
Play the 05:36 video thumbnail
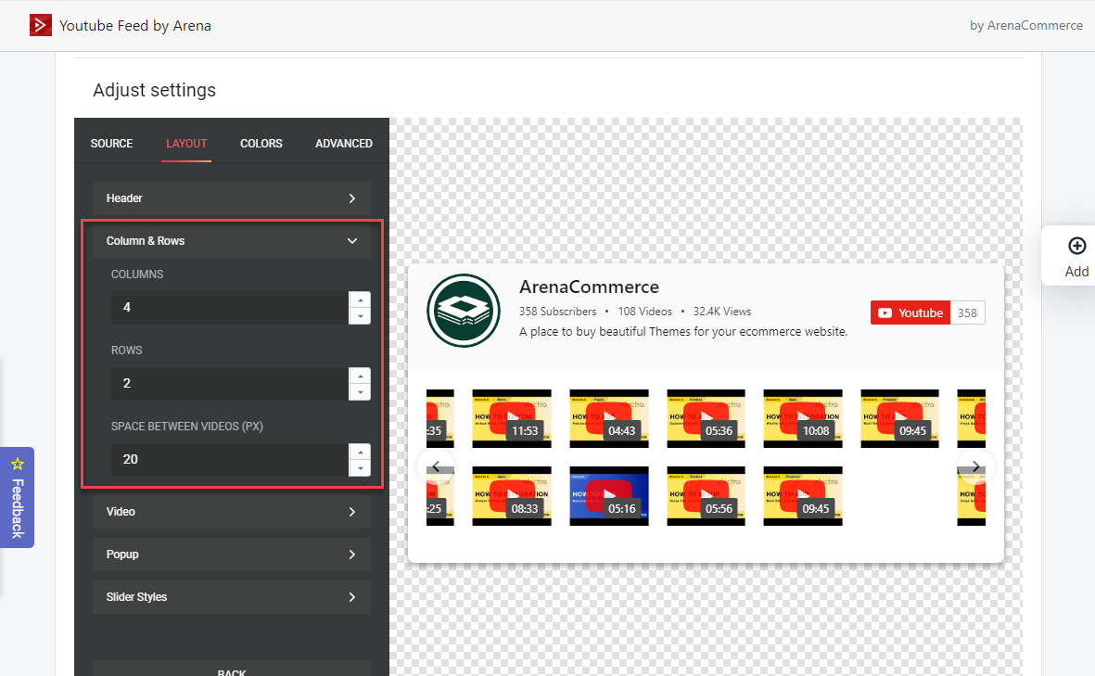(x=706, y=418)
